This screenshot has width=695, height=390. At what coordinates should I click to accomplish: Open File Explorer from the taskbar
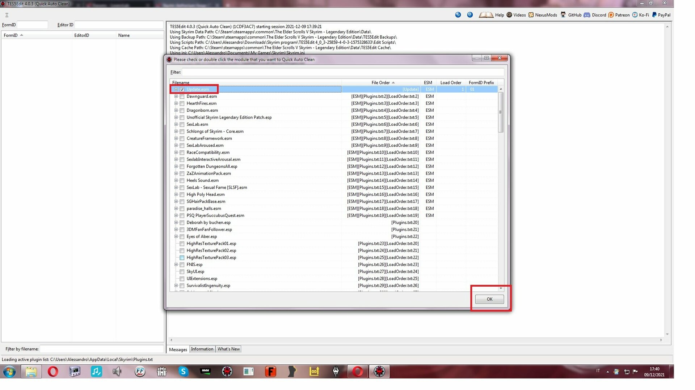click(31, 372)
